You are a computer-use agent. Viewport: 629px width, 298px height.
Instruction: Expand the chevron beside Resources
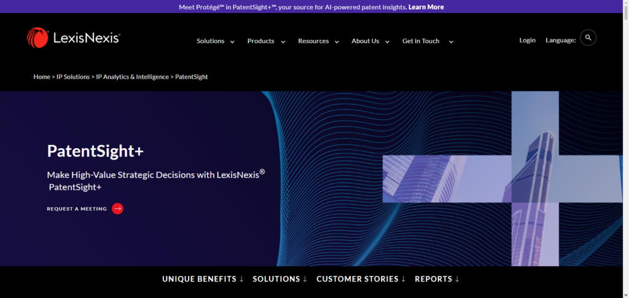tap(337, 42)
